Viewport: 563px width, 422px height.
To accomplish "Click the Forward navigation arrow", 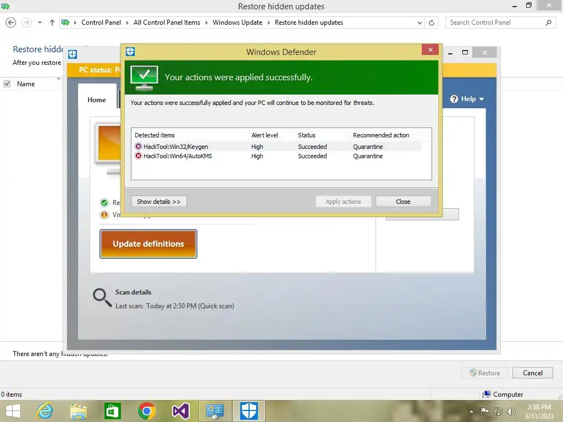I will pos(26,23).
